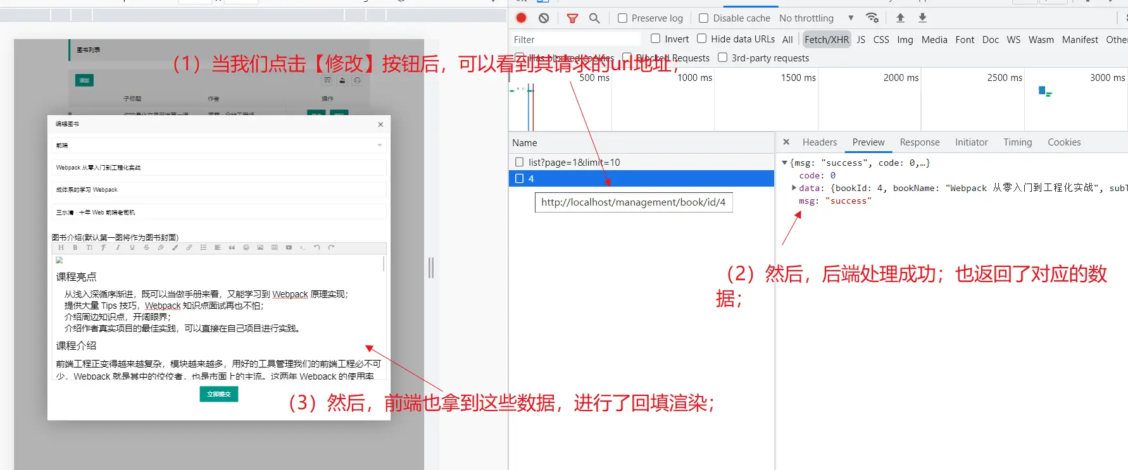Check the Blocked Requests checkbox
Screen dimensions: 1128x470
point(627,58)
